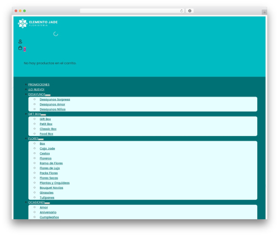This screenshot has width=279, height=236.
Task: Open the shopping bag cart icon
Action: 20,48
